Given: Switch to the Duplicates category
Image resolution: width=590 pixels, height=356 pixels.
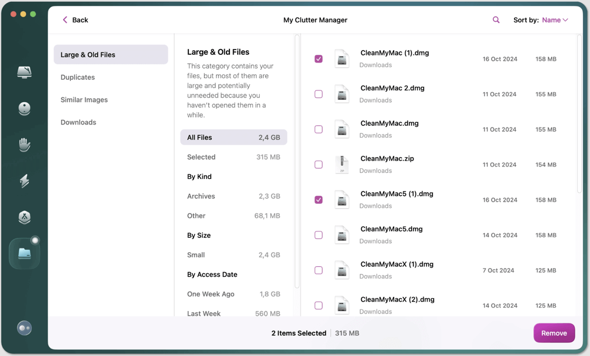Looking at the screenshot, I should pyautogui.click(x=77, y=77).
